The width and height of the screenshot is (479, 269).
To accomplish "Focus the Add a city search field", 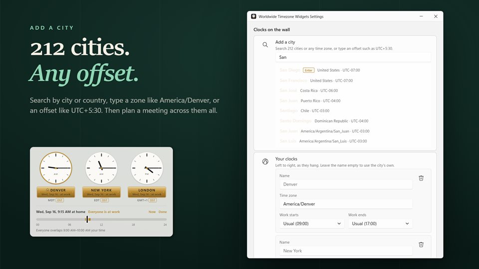I will click(x=353, y=57).
